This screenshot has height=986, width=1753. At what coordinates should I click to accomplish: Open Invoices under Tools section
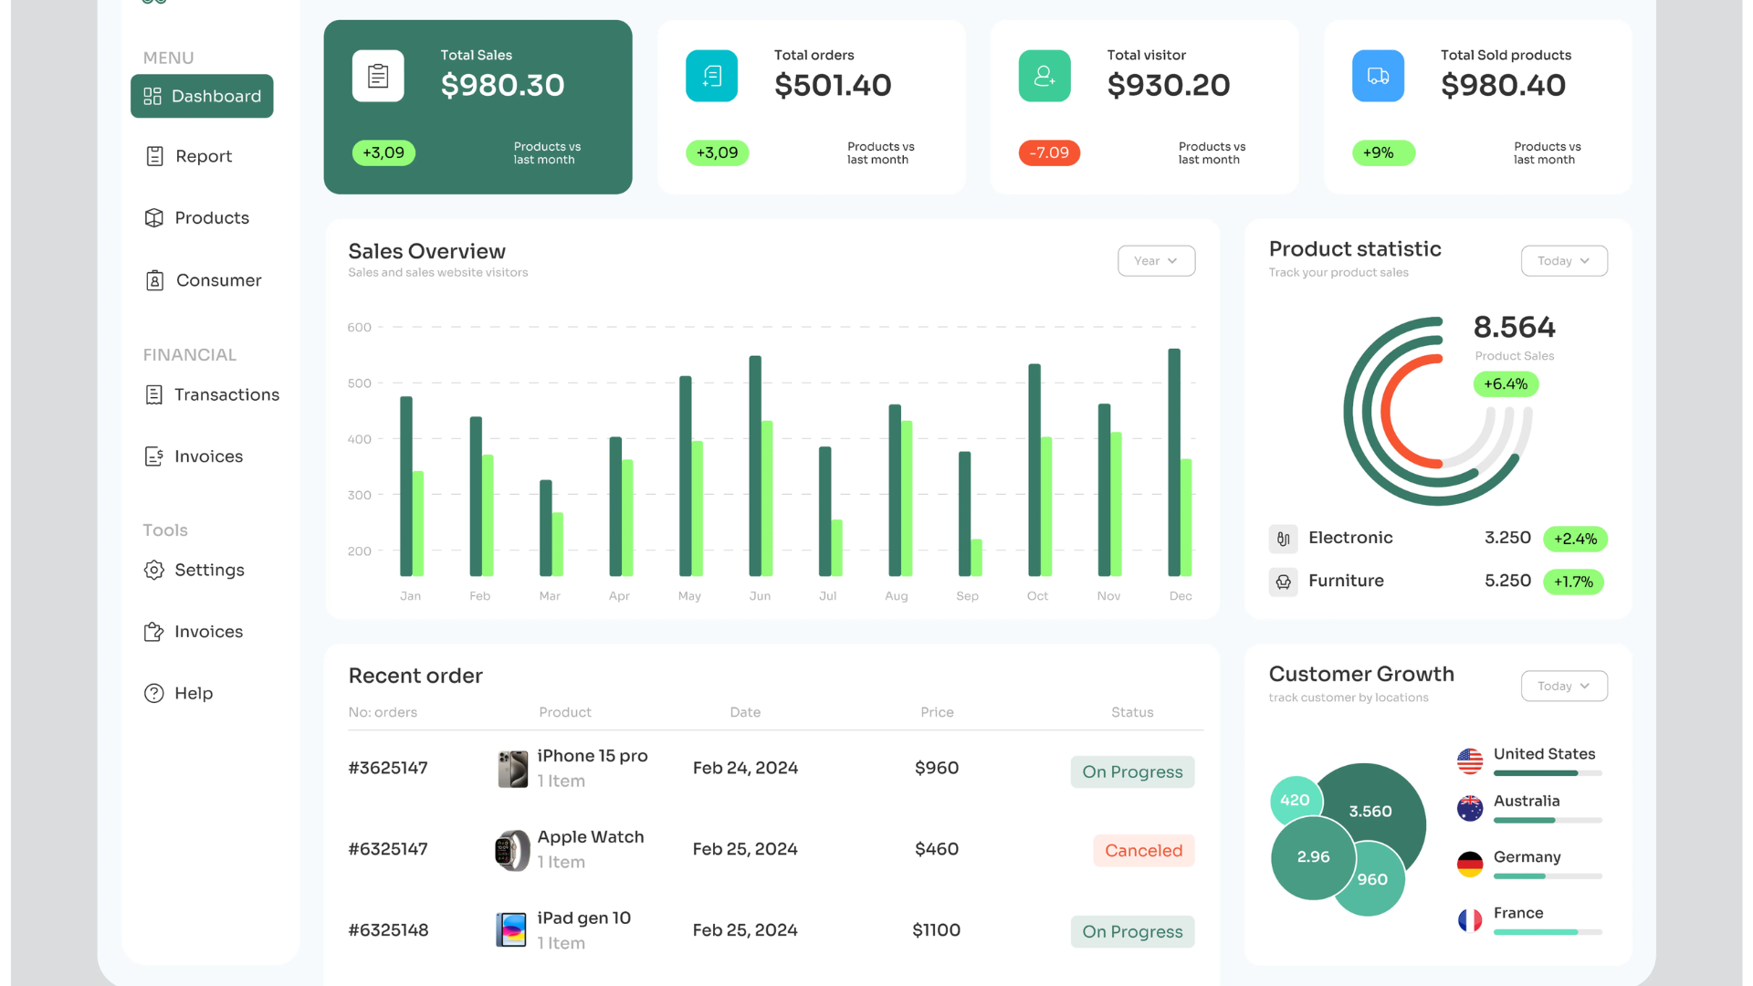(194, 632)
